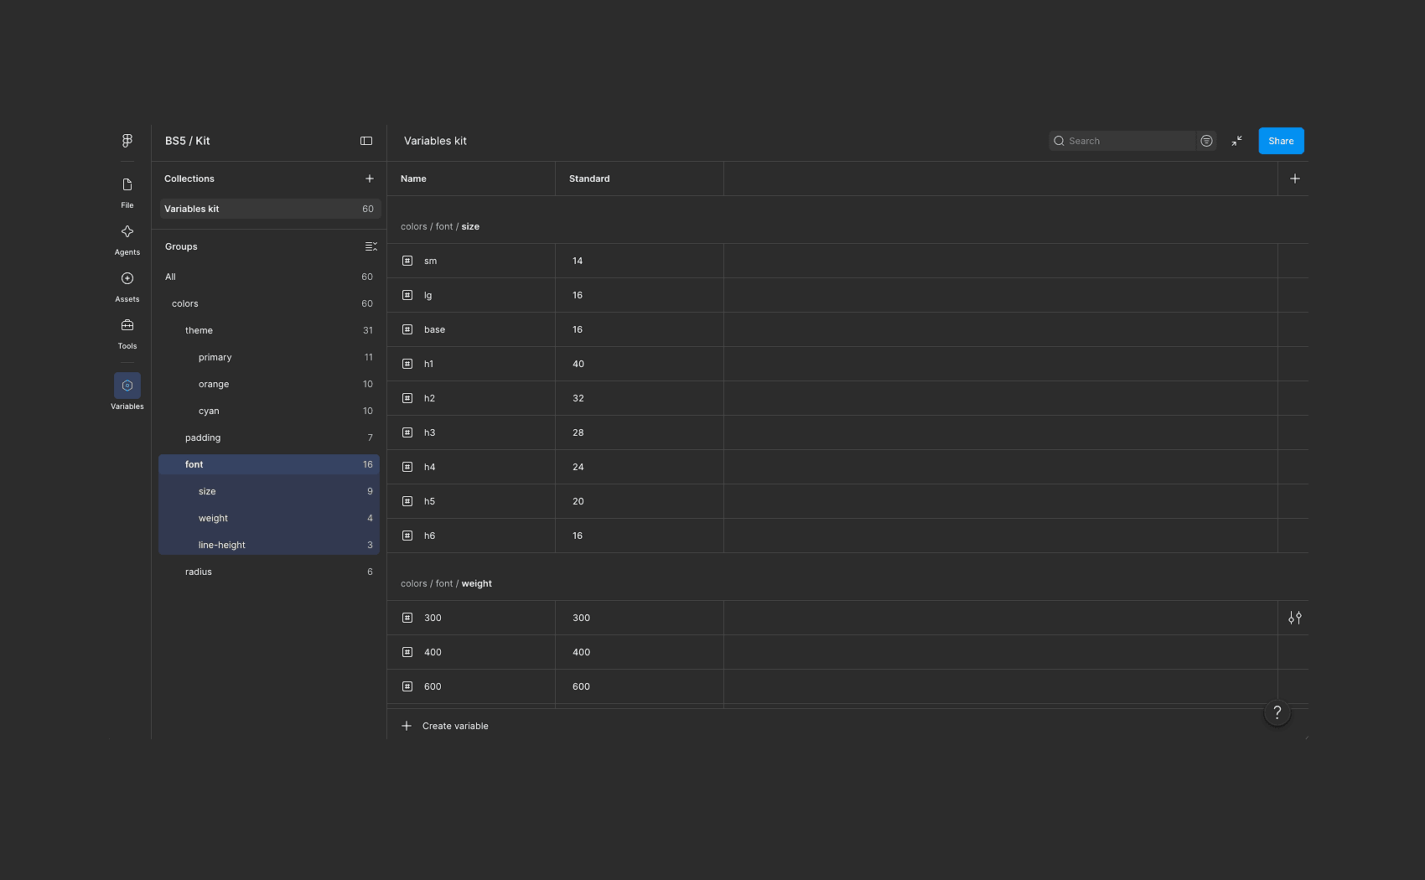Click the variable name base
The width and height of the screenshot is (1425, 880).
(434, 329)
